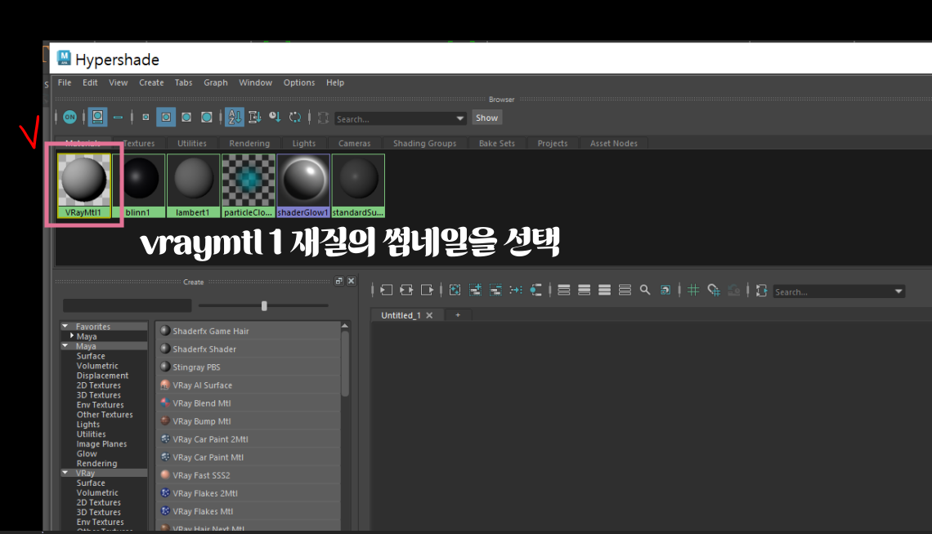Sort Browser swatches by name (A-Z)
Image resolution: width=932 pixels, height=534 pixels.
point(235,118)
